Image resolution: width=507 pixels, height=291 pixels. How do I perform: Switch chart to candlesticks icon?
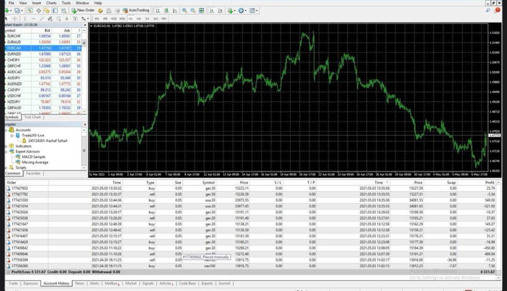tap(166, 10)
